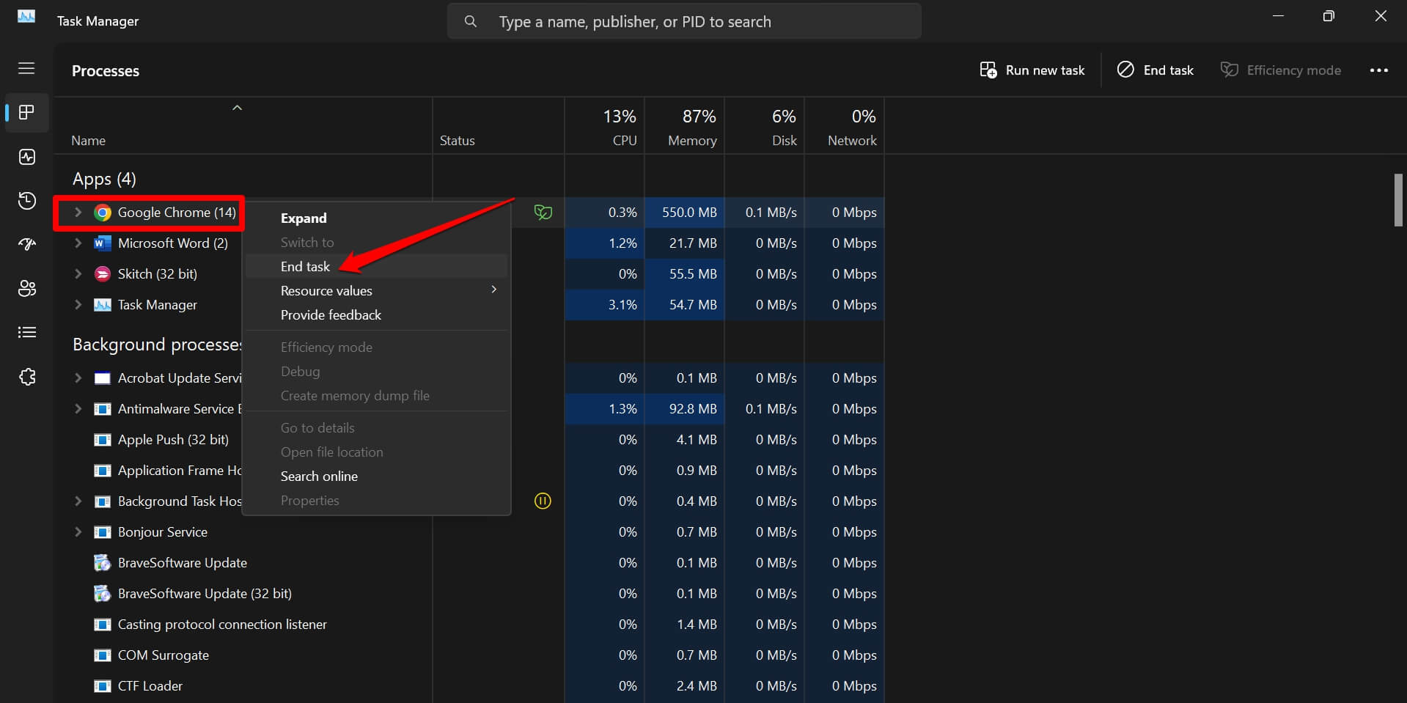Choose Switch to in context menu
This screenshot has width=1407, height=703.
point(376,243)
